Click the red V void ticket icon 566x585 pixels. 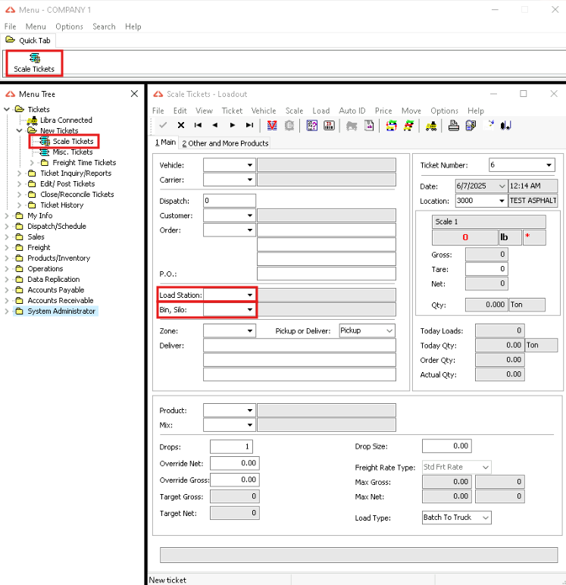272,125
